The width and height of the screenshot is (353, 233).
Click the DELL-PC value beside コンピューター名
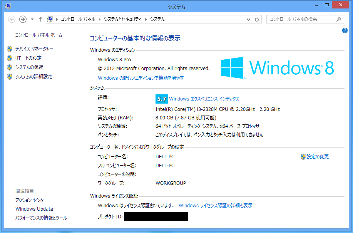click(x=165, y=157)
